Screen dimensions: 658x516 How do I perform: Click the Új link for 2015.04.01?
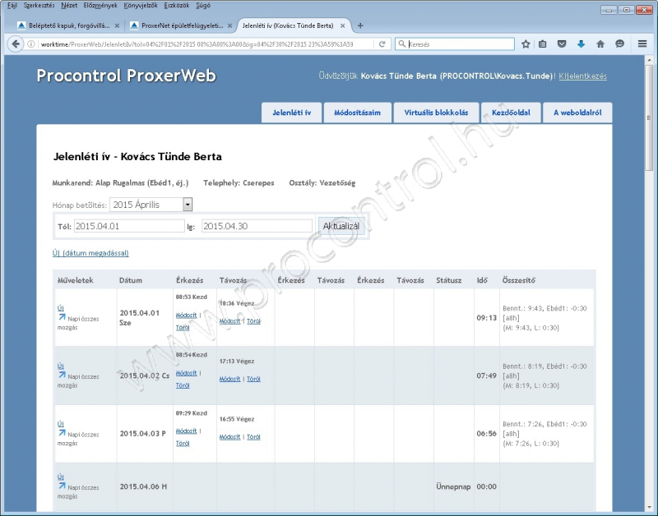pyautogui.click(x=60, y=308)
